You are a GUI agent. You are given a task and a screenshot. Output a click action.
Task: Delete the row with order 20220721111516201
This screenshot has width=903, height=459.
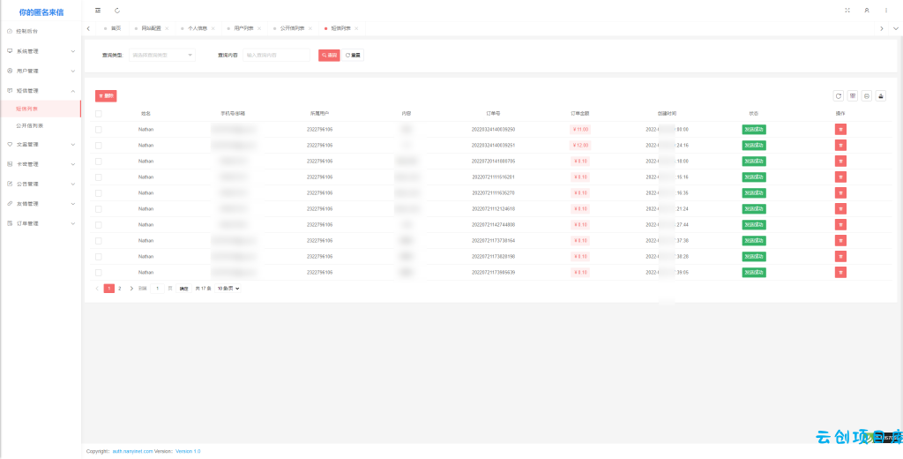coord(840,177)
